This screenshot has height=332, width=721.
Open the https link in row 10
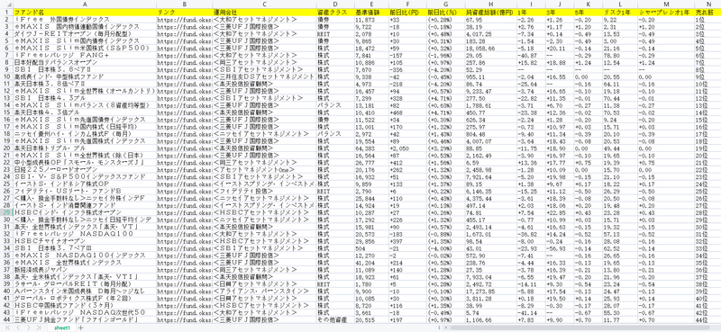click(x=184, y=76)
